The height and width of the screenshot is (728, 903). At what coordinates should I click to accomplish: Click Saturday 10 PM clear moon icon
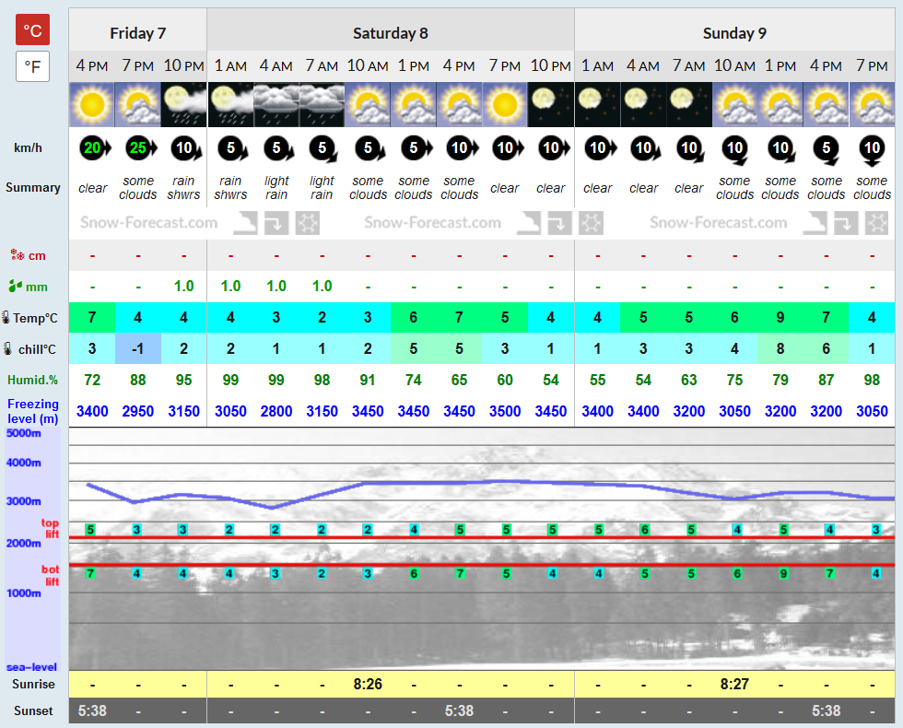551,104
